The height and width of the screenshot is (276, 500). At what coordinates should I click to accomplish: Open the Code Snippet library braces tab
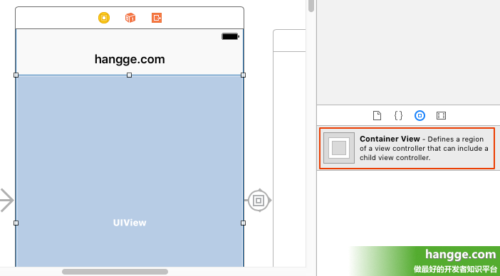pyautogui.click(x=398, y=115)
